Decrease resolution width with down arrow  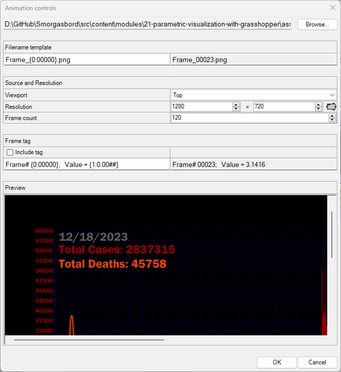(x=236, y=109)
